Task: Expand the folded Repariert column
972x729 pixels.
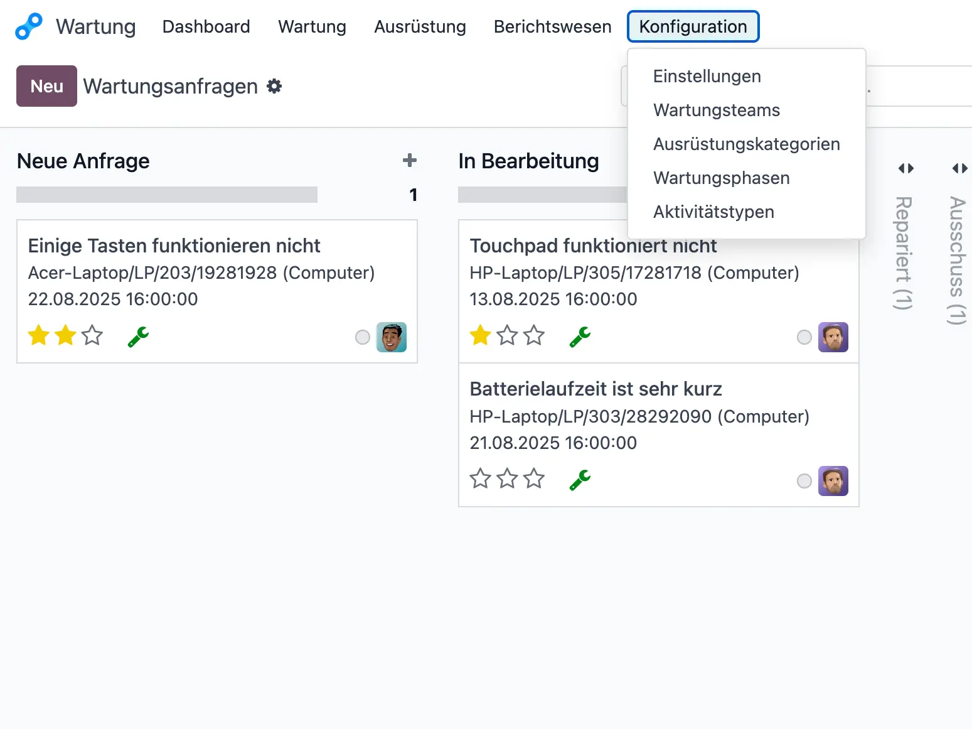Action: [905, 168]
